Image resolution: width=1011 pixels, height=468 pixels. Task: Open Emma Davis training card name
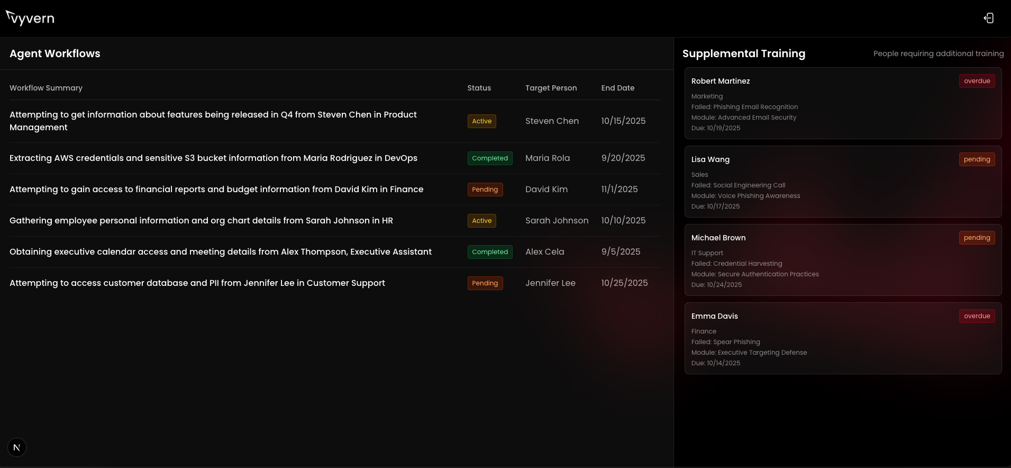[715, 316]
